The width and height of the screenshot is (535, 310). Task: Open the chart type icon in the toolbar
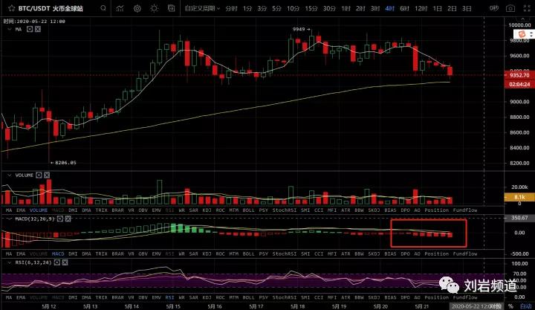pyautogui.click(x=120, y=8)
